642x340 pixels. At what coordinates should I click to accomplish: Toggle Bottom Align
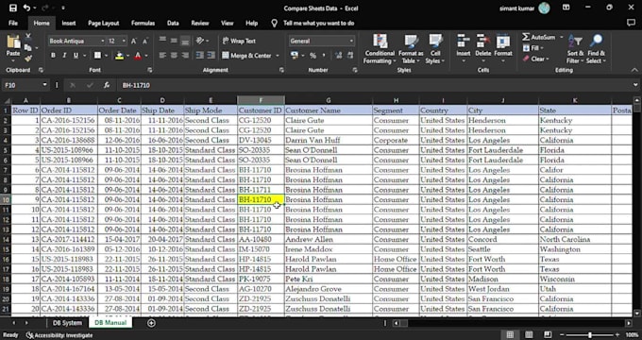(185, 41)
